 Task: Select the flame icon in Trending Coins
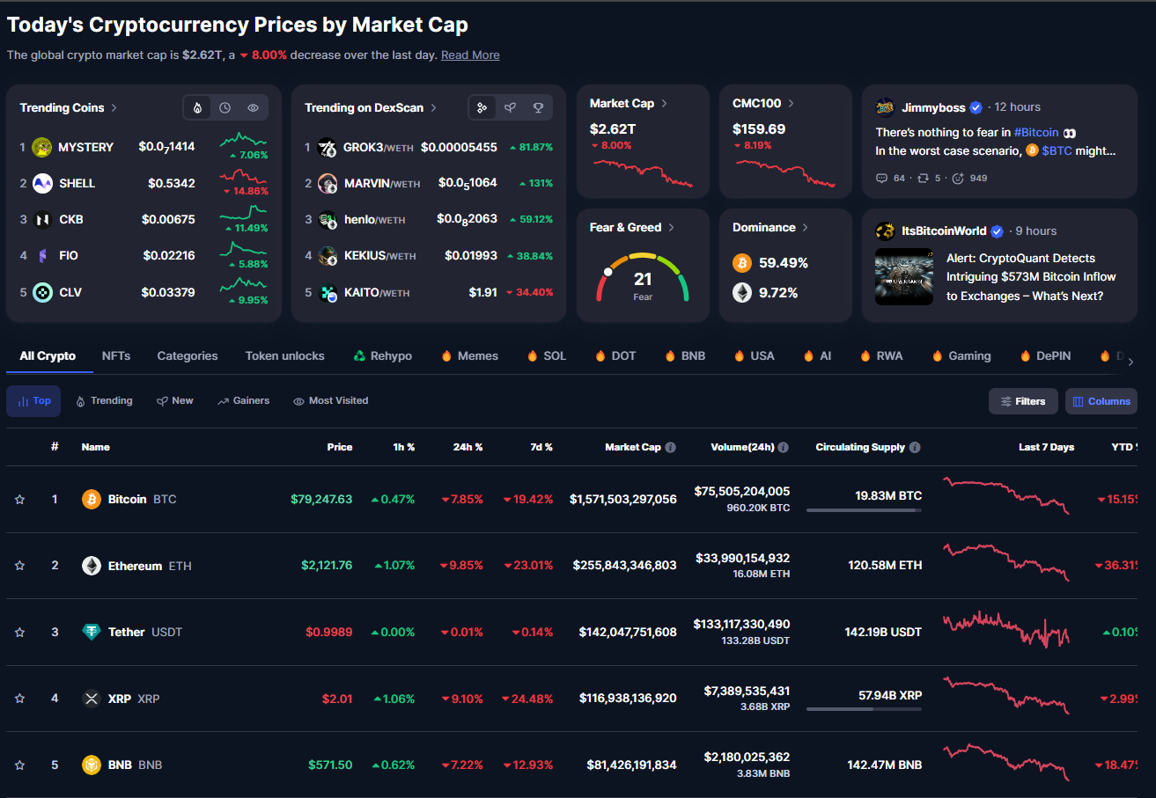coord(197,107)
